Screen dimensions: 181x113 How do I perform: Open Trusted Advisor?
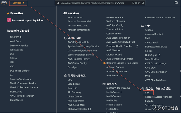(115, 29)
